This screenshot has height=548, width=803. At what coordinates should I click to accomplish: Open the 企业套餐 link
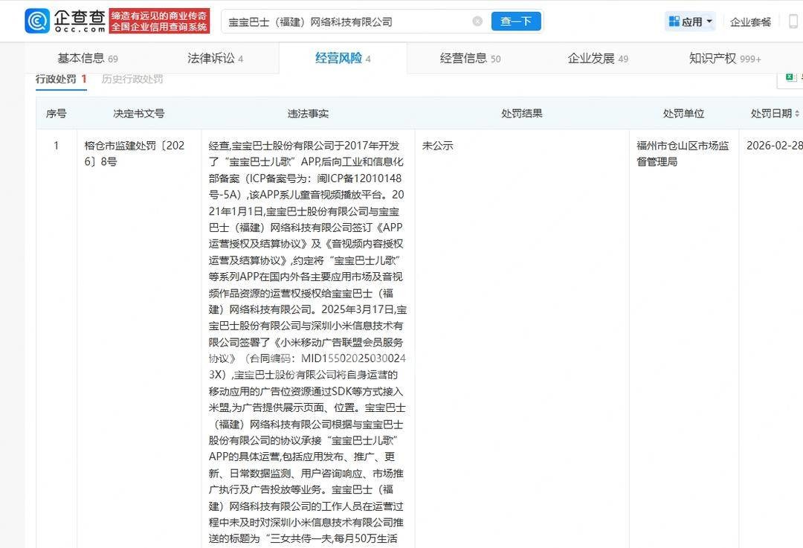point(750,22)
